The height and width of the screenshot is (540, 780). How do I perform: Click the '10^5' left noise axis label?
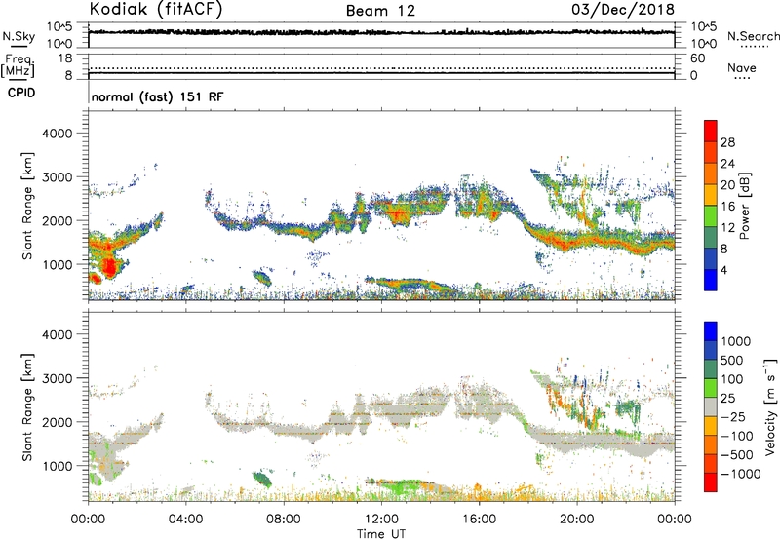click(x=59, y=27)
